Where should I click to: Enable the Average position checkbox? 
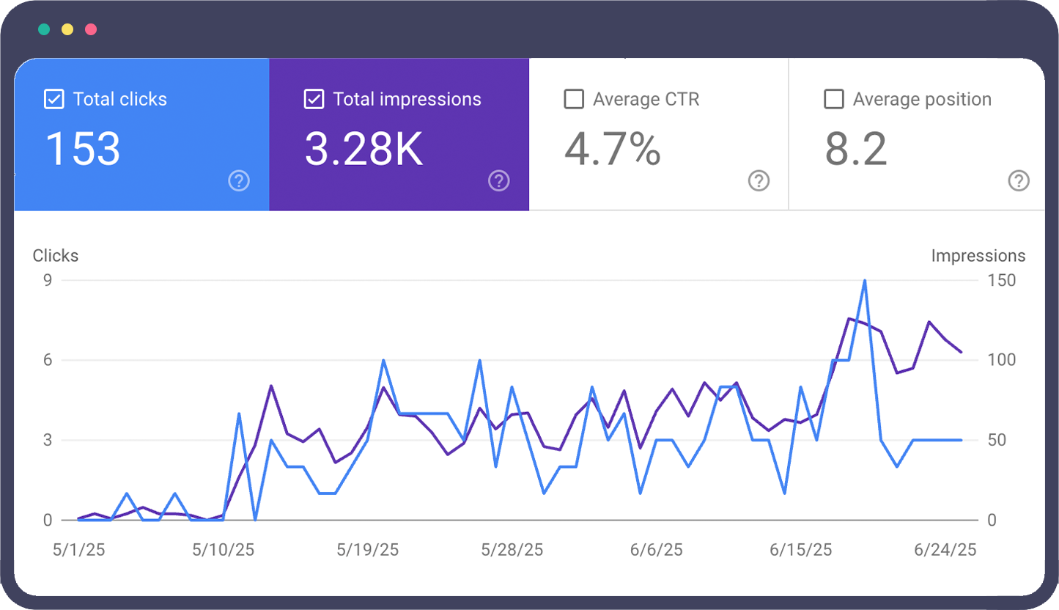[x=834, y=99]
